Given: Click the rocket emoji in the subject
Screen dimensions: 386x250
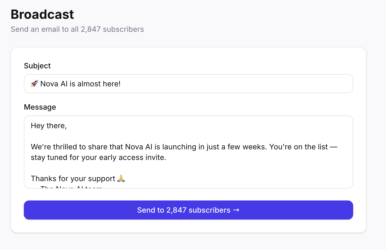Looking at the screenshot, I should pos(34,84).
